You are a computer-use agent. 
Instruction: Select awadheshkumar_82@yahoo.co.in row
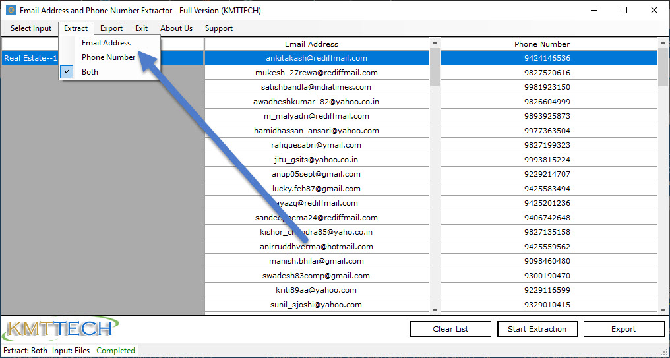(317, 102)
